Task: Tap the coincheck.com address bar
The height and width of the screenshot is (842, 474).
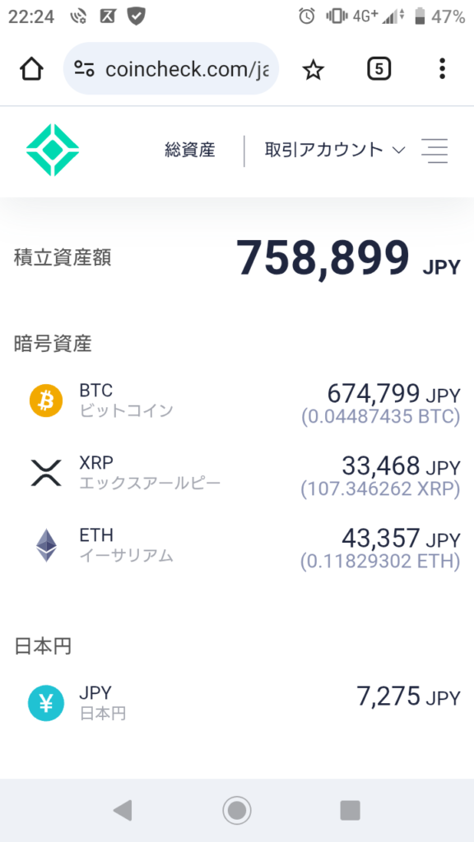Action: (x=171, y=69)
